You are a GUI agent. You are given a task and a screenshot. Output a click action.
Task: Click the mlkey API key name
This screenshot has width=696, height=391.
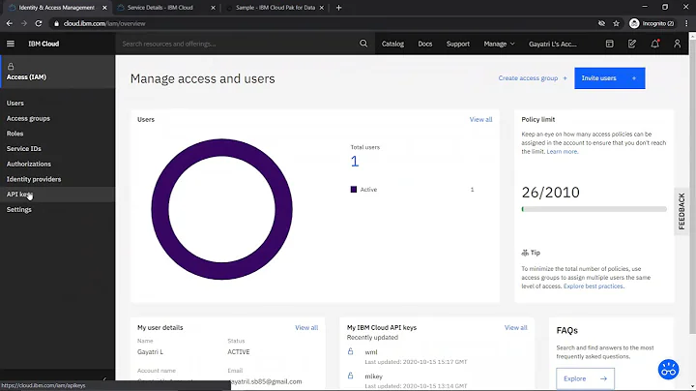(373, 376)
